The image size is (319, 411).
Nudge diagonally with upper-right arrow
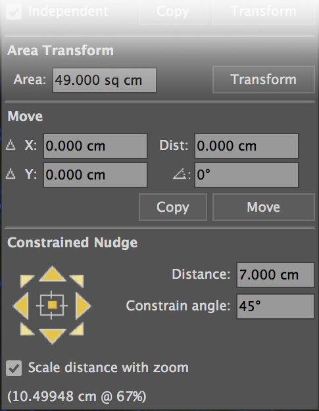[76, 281]
